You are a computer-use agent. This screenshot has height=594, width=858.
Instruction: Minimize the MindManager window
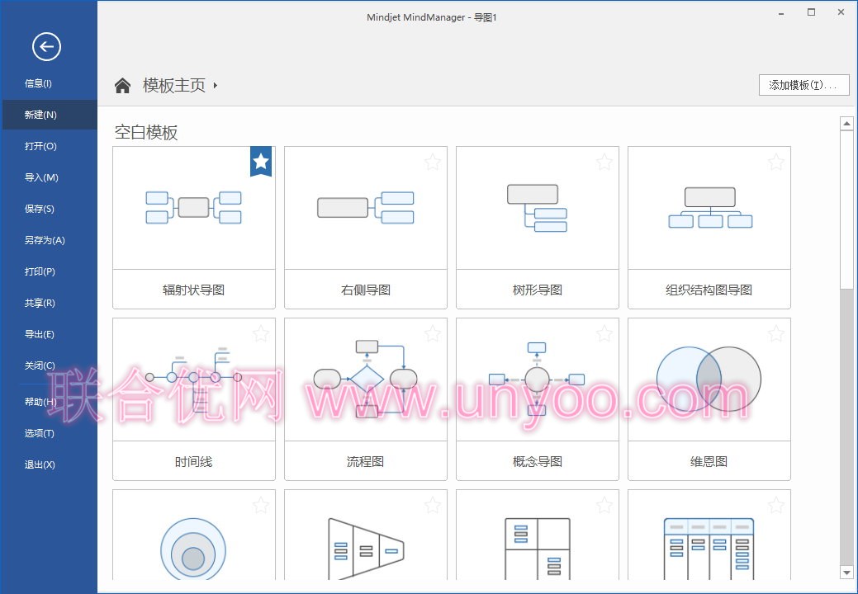click(781, 12)
